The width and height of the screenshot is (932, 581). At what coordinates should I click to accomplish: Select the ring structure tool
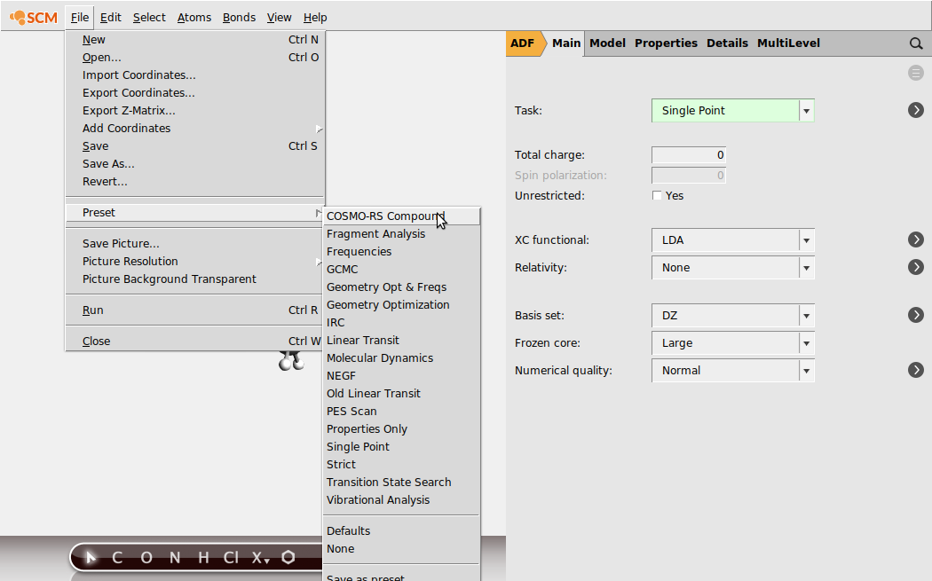tap(288, 557)
